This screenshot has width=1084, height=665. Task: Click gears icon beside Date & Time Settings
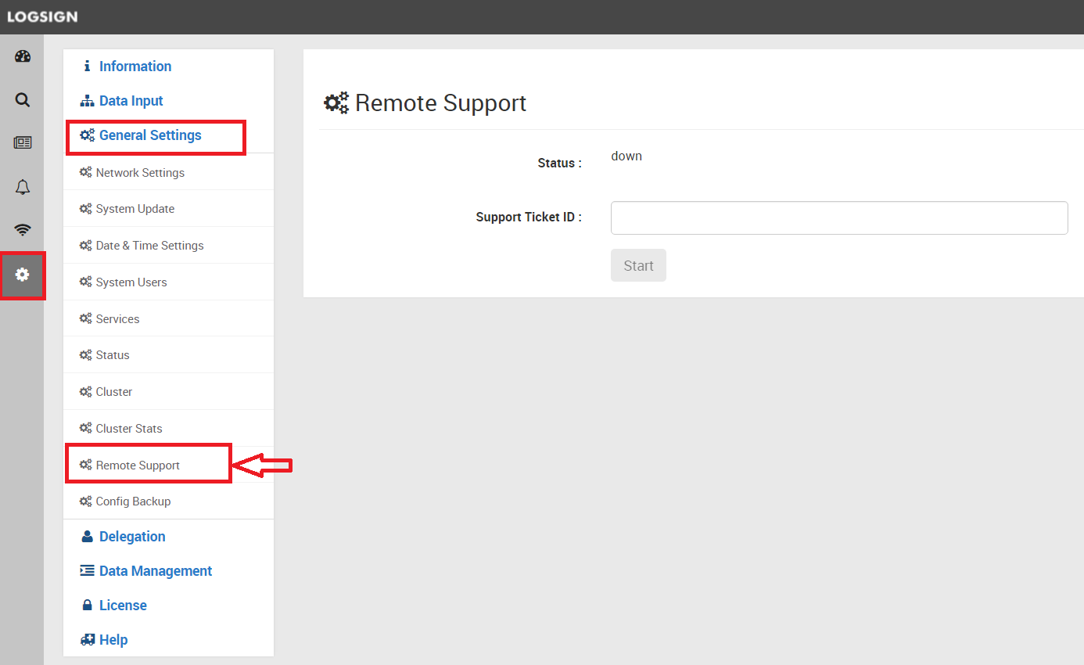pos(85,246)
